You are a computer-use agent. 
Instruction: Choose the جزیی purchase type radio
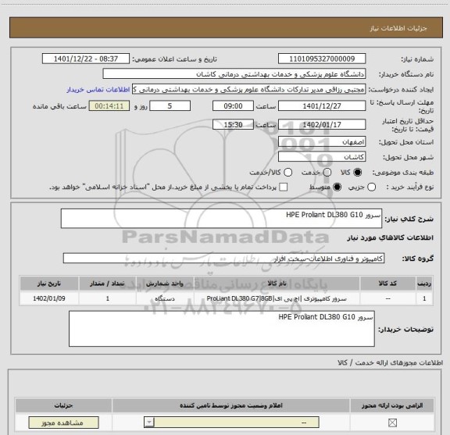click(x=371, y=187)
